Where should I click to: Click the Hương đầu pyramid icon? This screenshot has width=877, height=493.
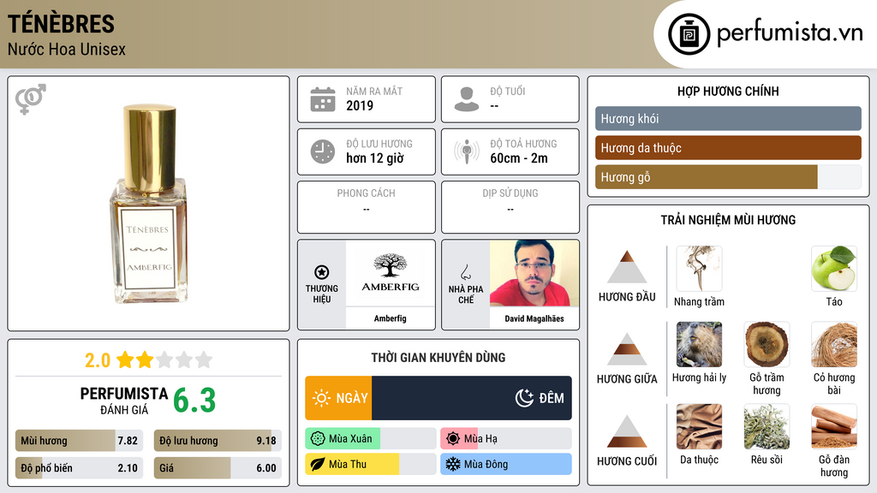[627, 267]
